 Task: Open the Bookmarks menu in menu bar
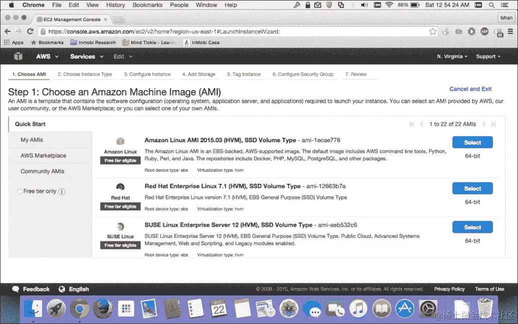pyautogui.click(x=147, y=5)
